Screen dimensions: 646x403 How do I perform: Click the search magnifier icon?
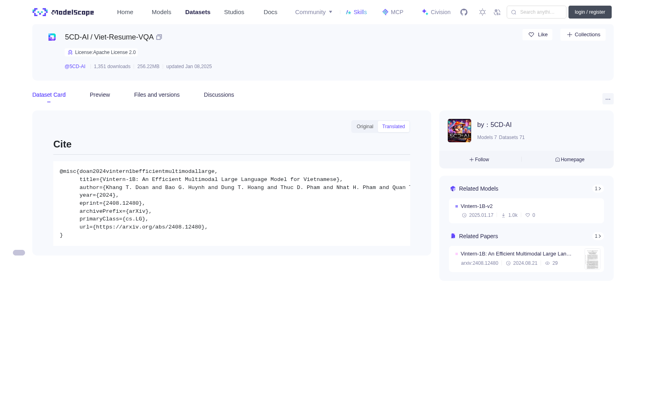[x=514, y=12]
